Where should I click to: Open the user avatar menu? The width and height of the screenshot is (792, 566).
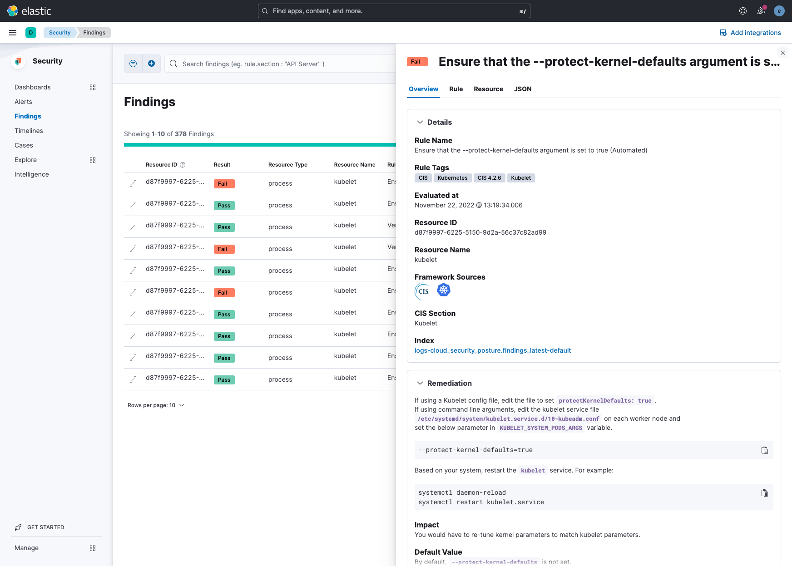click(779, 11)
